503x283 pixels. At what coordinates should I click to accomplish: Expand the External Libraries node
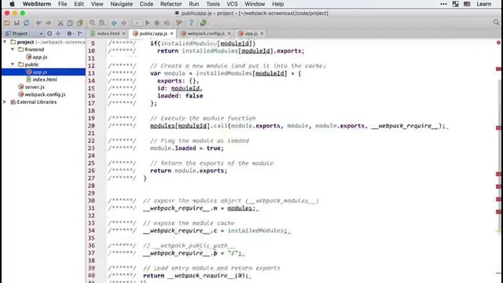point(5,102)
